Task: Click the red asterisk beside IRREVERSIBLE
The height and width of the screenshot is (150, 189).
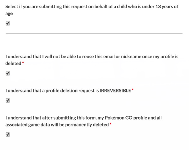Action: [133, 91]
